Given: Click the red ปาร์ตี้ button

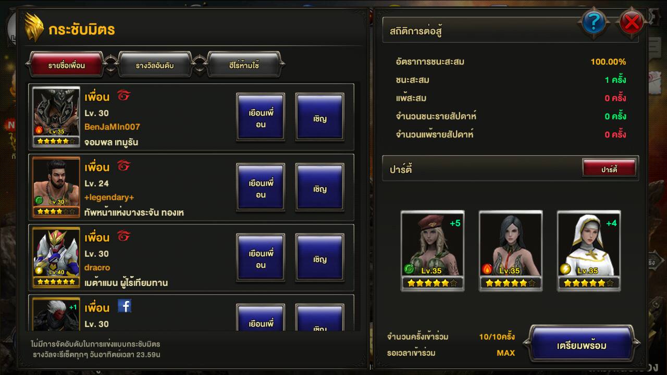Looking at the screenshot, I should [x=609, y=169].
